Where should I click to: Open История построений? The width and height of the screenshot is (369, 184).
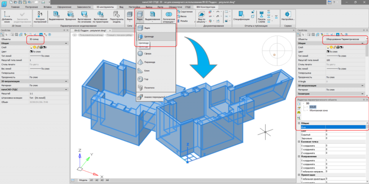[40, 17]
